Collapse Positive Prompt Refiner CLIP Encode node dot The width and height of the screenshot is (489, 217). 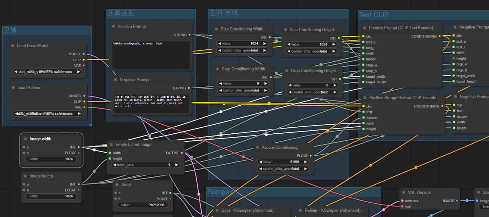pos(365,98)
